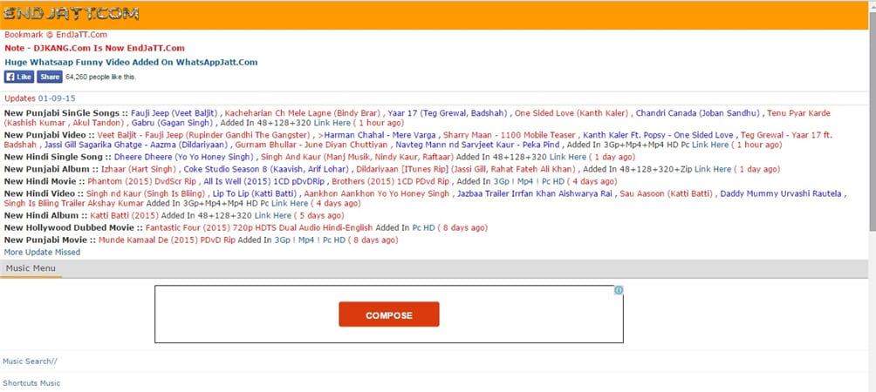Click the red COMPOSE ad button
876x392 pixels.
tap(389, 314)
